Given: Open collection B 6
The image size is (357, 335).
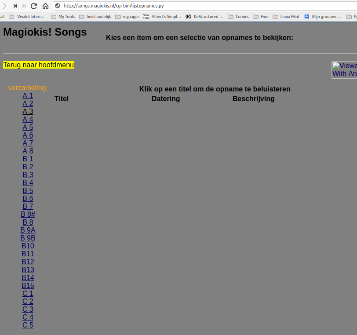Looking at the screenshot, I should coord(28,199).
